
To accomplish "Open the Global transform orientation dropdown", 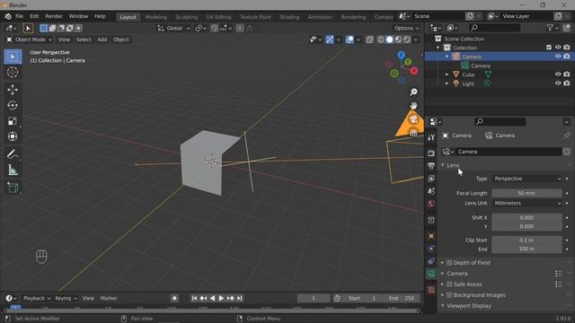I will coord(173,28).
